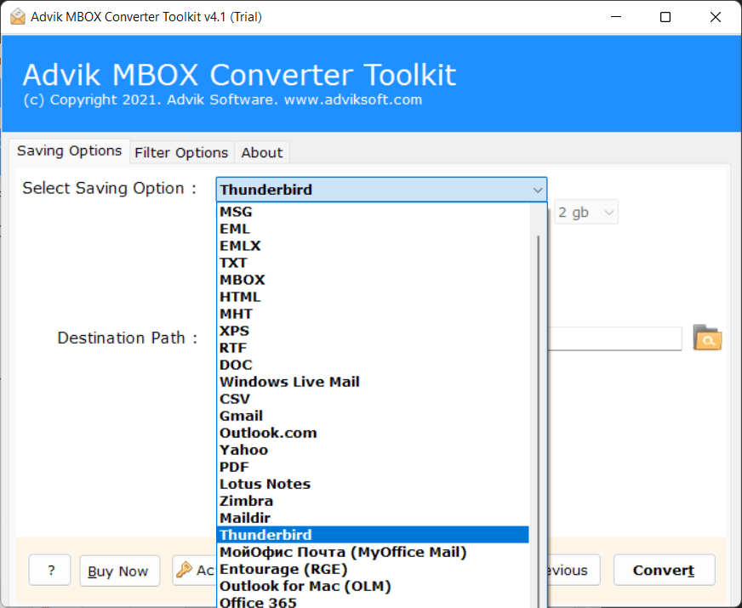
Task: Pick Gmail as saving option
Action: click(x=373, y=416)
